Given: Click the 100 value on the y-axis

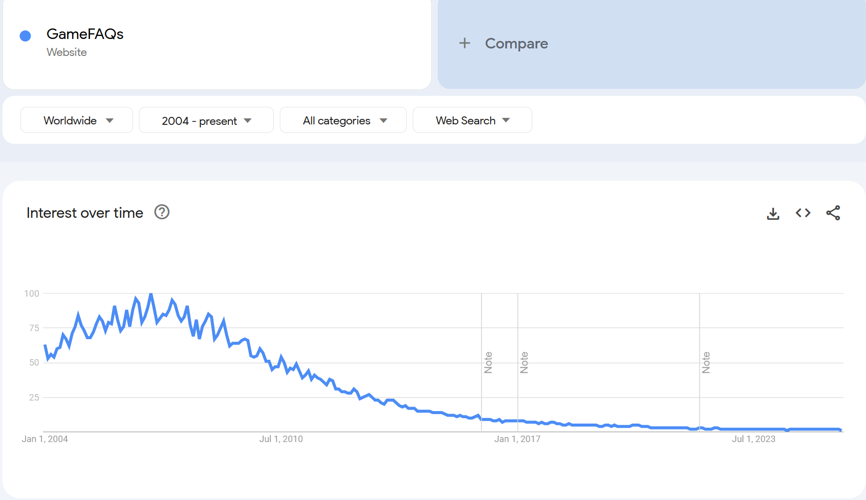Looking at the screenshot, I should 31,294.
